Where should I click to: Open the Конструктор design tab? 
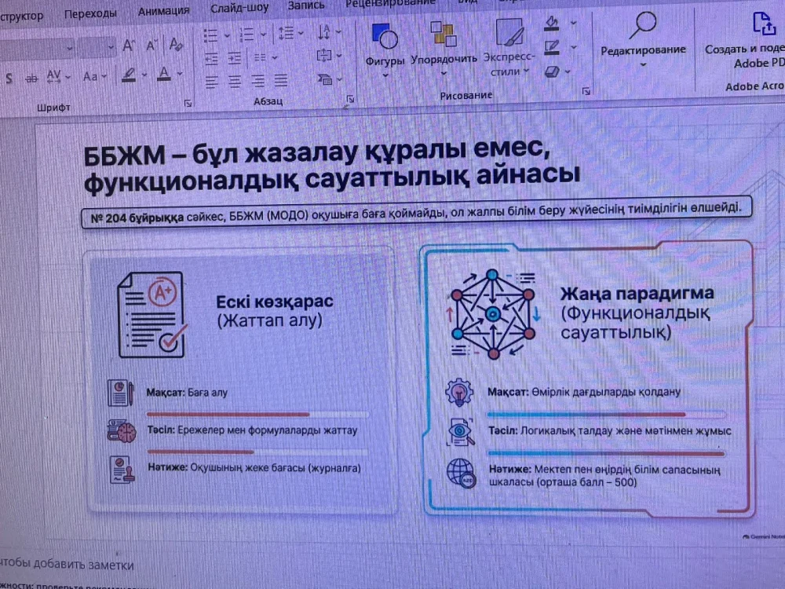tap(21, 16)
